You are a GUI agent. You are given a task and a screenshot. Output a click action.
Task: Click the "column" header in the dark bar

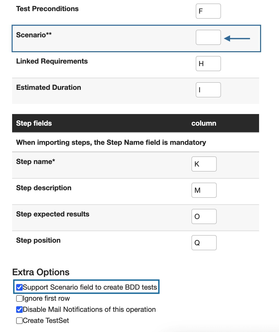204,123
